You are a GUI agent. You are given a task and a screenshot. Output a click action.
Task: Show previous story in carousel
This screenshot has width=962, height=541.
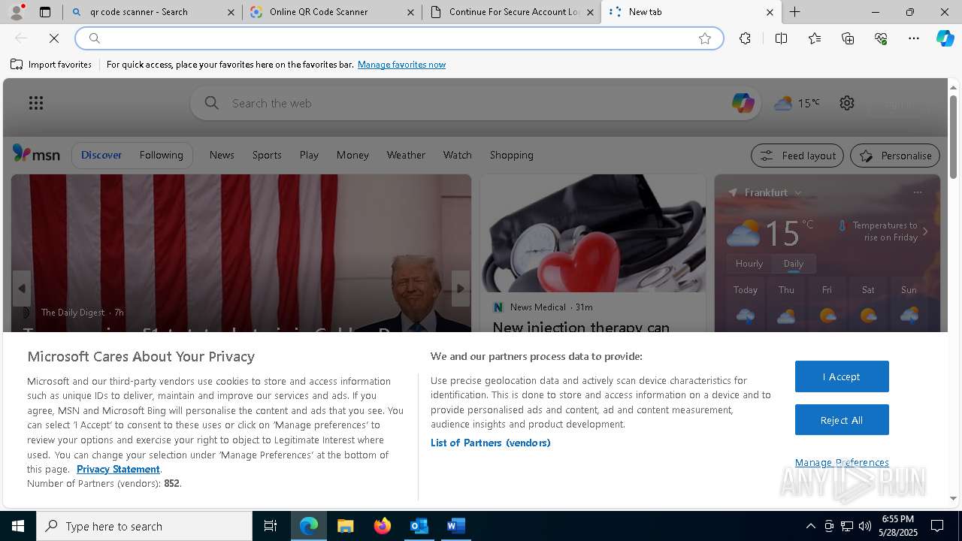tap(22, 289)
